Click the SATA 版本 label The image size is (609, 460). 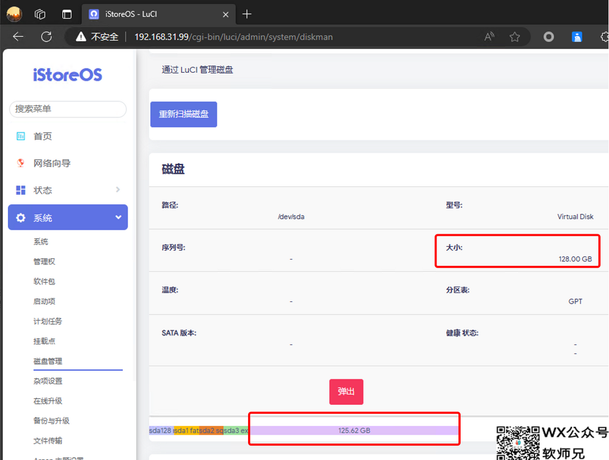179,333
